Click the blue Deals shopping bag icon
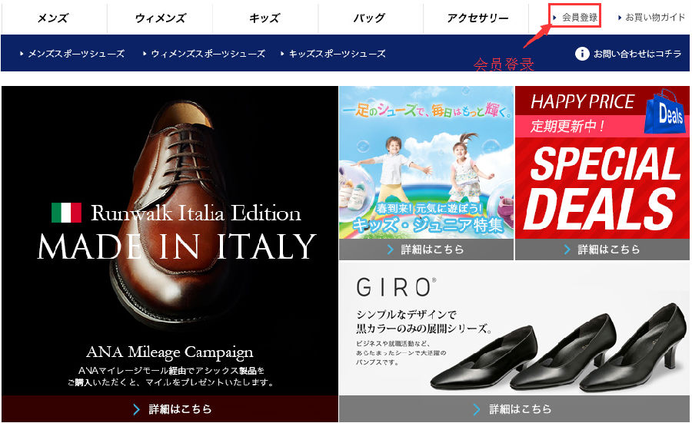 pyautogui.click(x=666, y=111)
